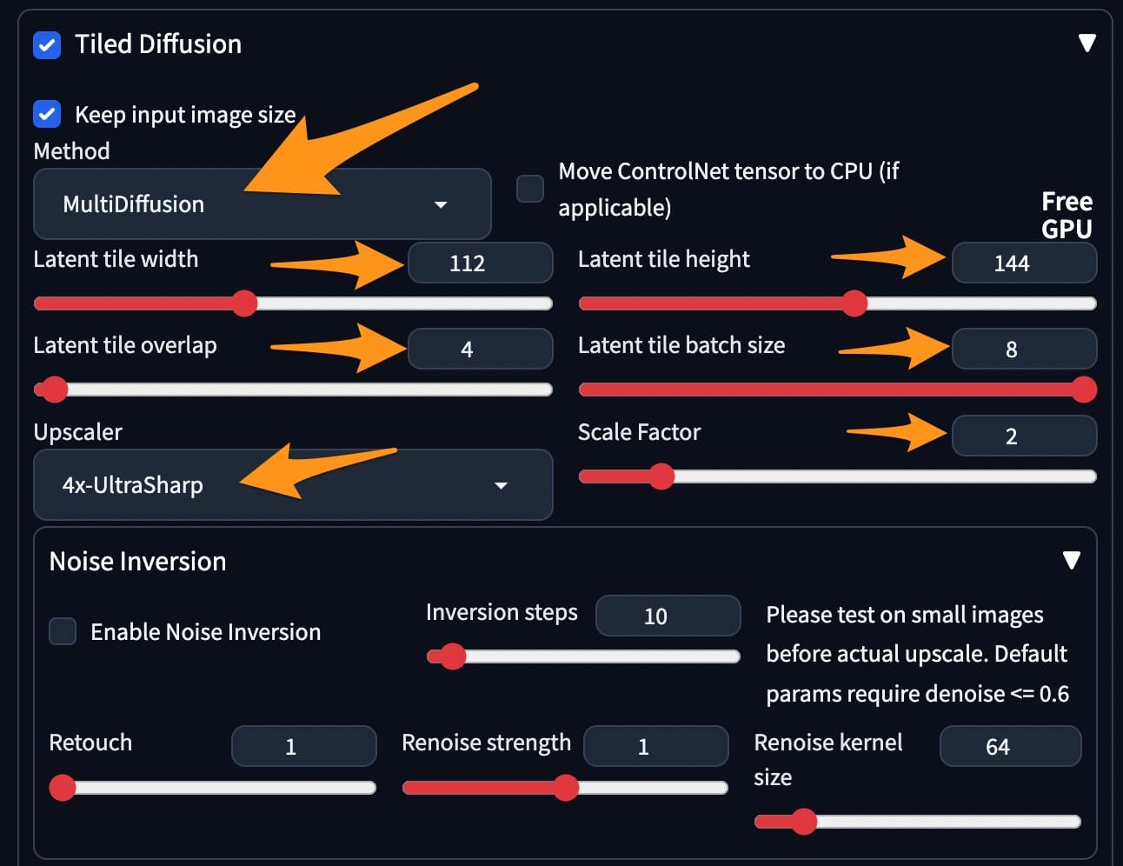The width and height of the screenshot is (1123, 866).
Task: Open the 4x-UltraSharp upscaler dropdown
Action: point(293,485)
